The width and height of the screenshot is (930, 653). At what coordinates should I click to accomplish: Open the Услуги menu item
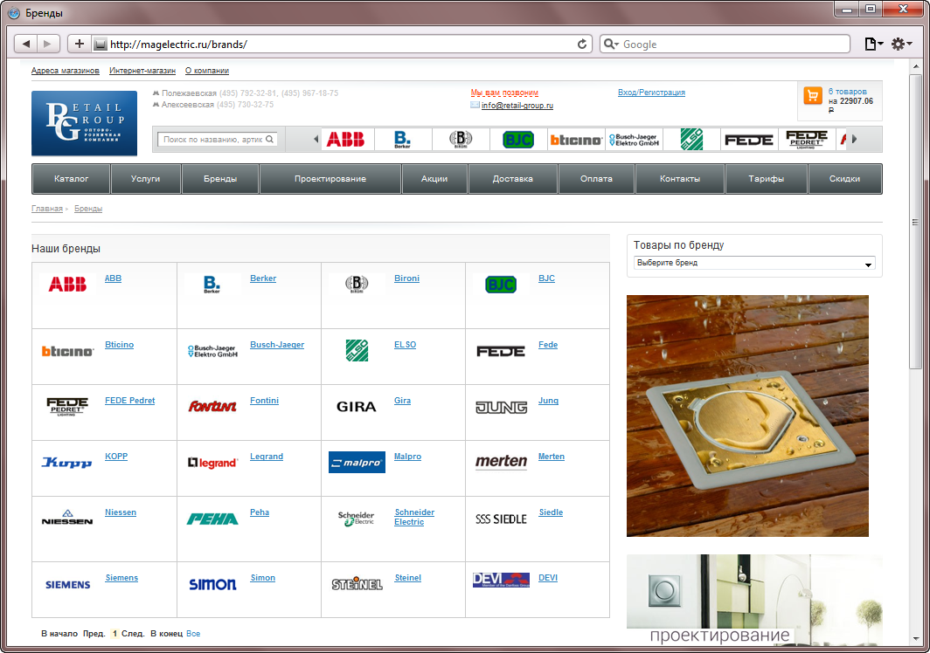(145, 178)
